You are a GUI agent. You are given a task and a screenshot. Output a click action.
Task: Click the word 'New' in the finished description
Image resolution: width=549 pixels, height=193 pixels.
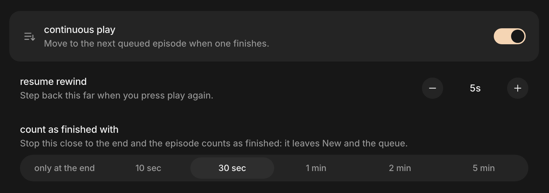[332, 143]
